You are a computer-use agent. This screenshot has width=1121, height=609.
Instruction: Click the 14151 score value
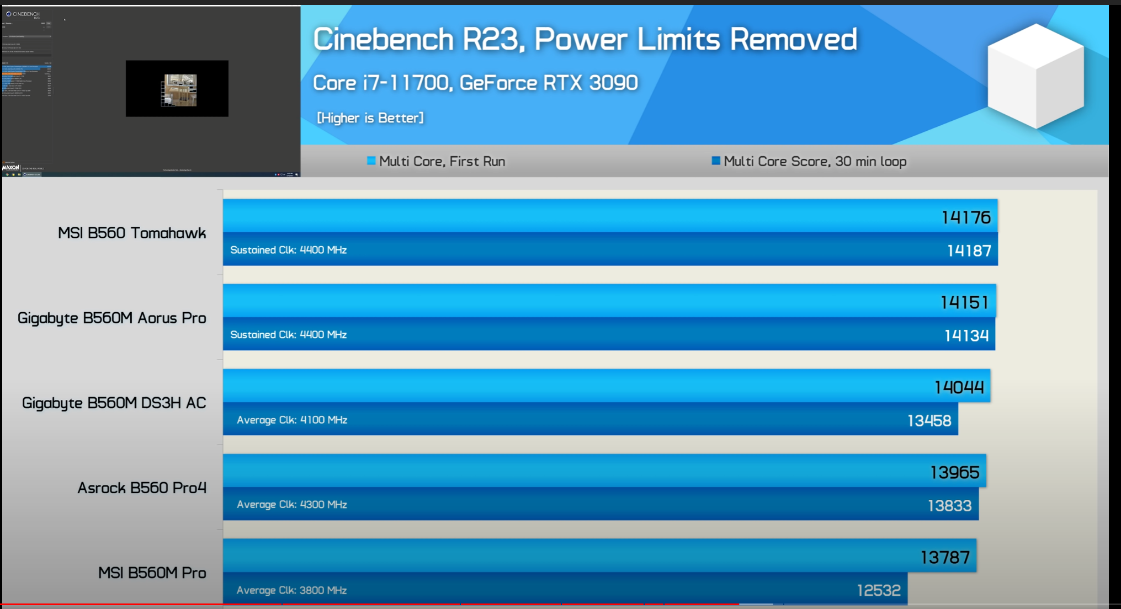(964, 302)
